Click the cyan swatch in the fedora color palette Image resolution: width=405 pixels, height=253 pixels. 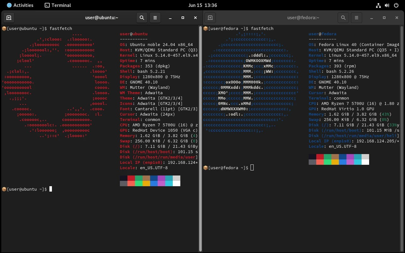coord(358,162)
